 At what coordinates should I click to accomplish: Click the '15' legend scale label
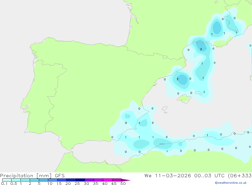[x=59, y=183]
